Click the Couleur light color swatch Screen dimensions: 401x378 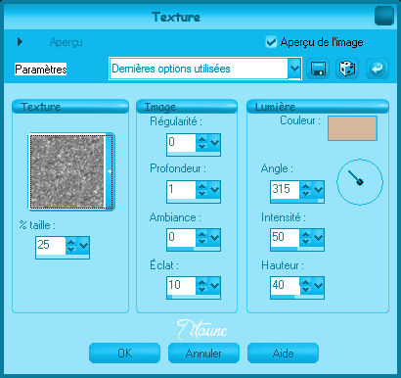tap(352, 128)
